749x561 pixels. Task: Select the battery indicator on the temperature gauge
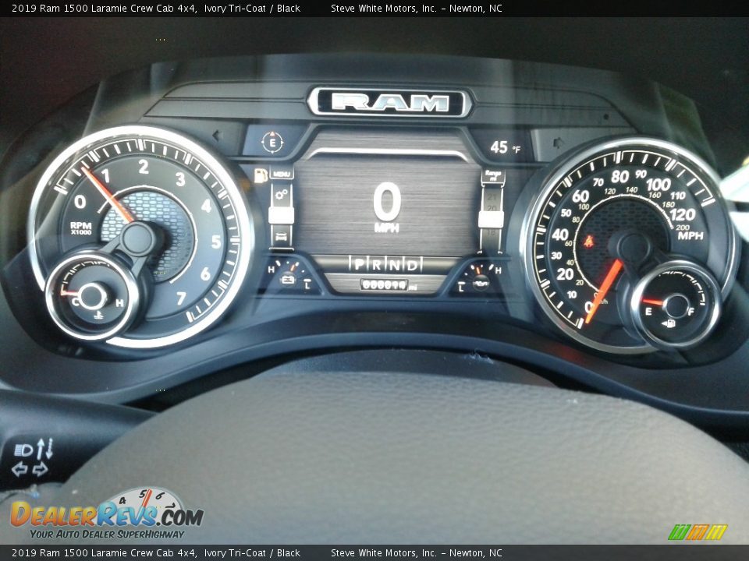pyautogui.click(x=287, y=280)
